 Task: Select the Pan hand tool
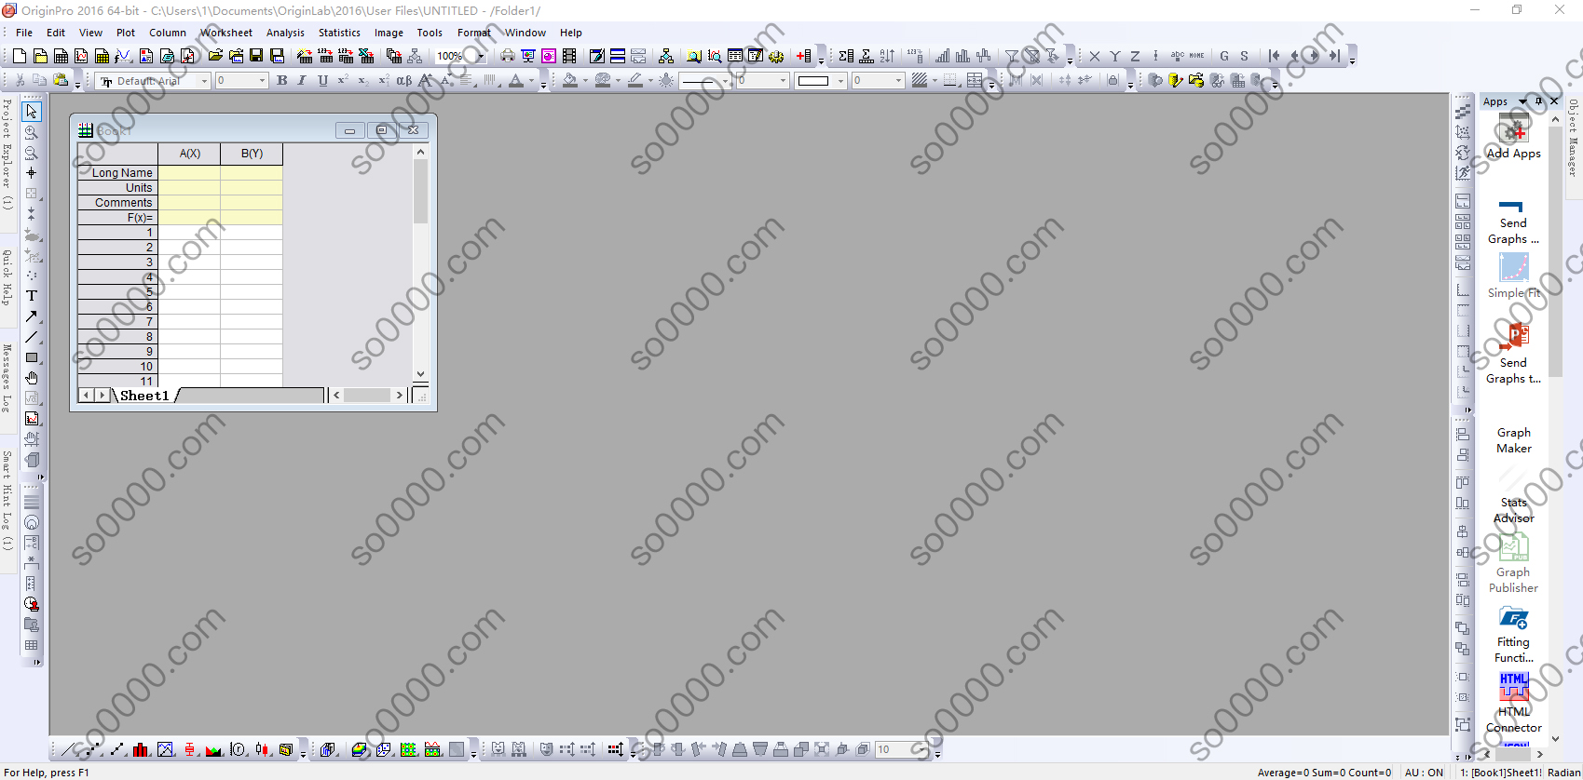[32, 378]
